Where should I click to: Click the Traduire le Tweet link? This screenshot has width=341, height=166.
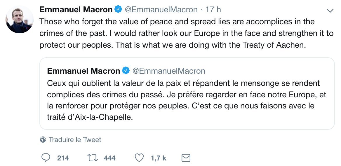point(75,140)
